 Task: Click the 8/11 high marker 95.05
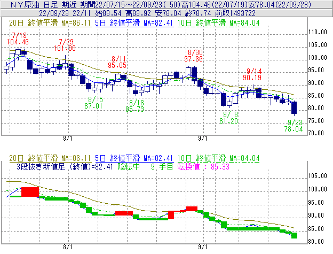[x=117, y=65]
